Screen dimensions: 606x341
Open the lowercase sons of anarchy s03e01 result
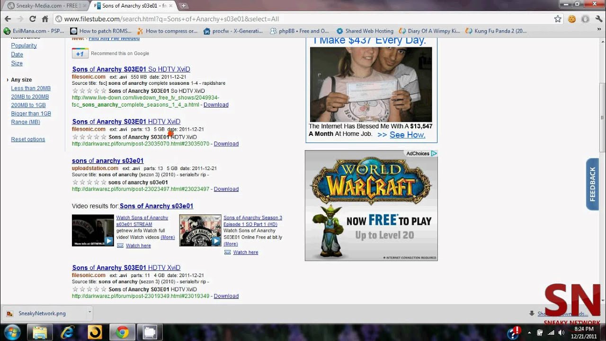pos(107,161)
